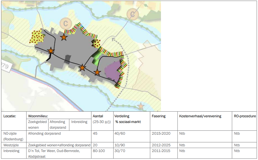This screenshot has width=258, height=160.
Task: Click the Zoekgebied wonen sub-header cell
Action: (37, 124)
